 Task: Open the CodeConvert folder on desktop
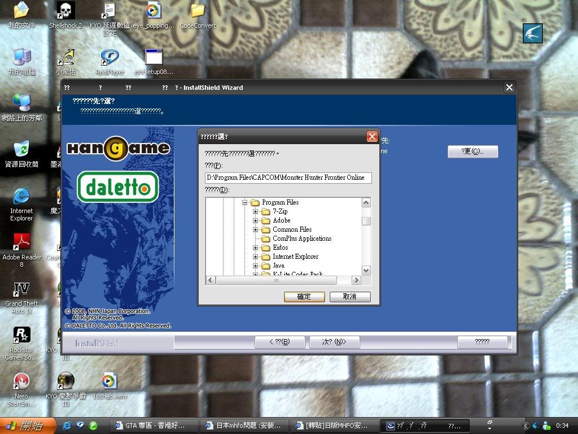click(198, 15)
